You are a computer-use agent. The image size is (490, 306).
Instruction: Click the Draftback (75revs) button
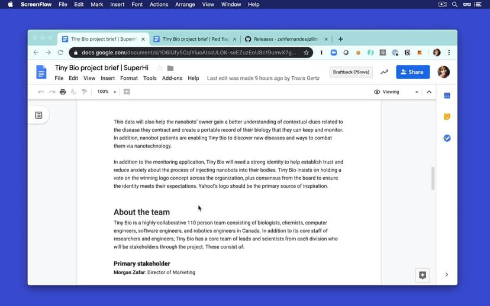[x=351, y=72]
